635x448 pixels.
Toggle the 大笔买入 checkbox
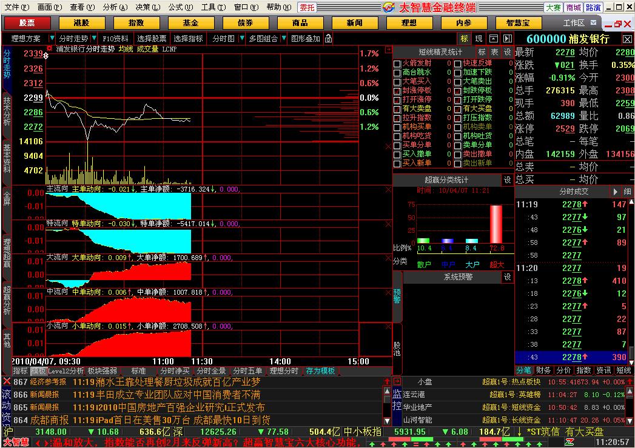point(397,82)
